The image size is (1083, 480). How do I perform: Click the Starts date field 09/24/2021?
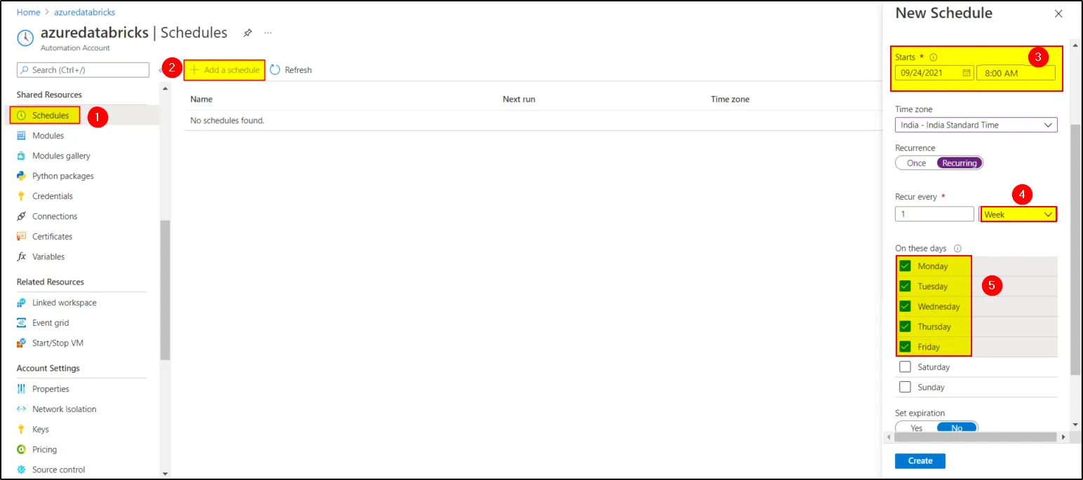pyautogui.click(x=934, y=73)
